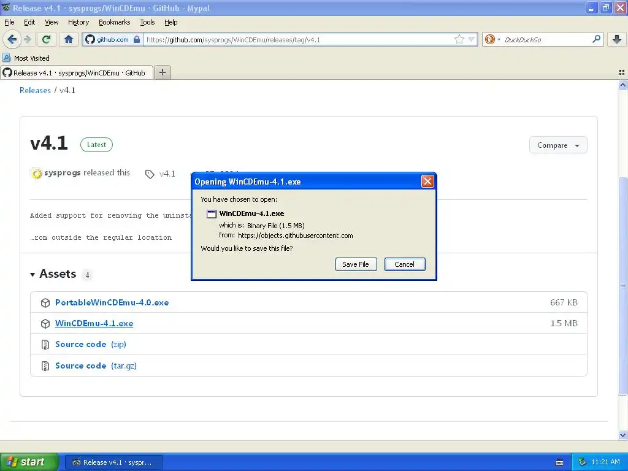Viewport: 628px width, 471px height.
Task: Open the View menu
Action: (x=52, y=22)
